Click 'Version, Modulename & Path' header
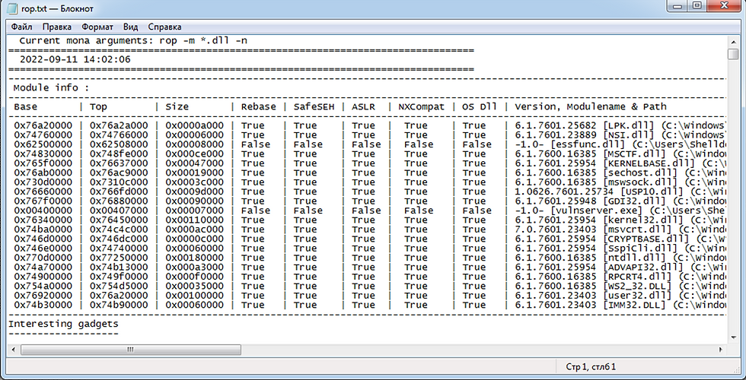The height and width of the screenshot is (380, 746). pyautogui.click(x=591, y=107)
